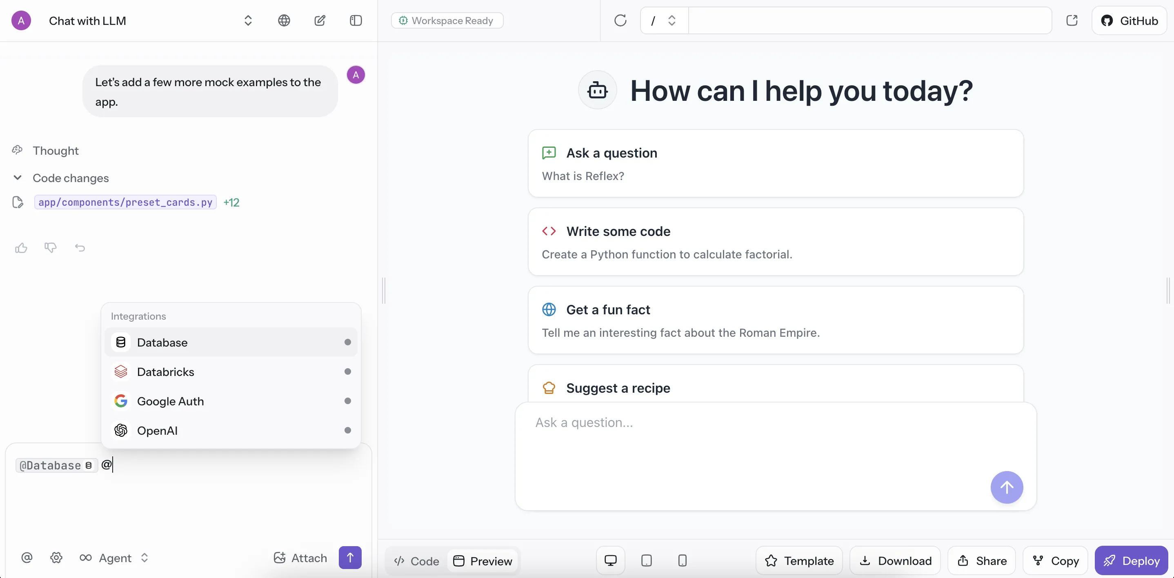
Task: Click the new chat edit icon
Action: pos(320,20)
